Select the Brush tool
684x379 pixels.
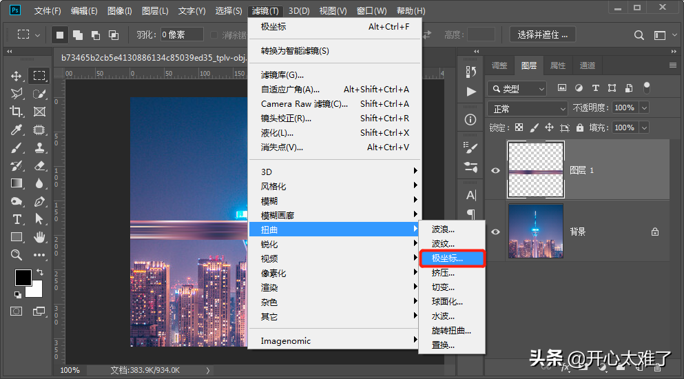(x=17, y=147)
